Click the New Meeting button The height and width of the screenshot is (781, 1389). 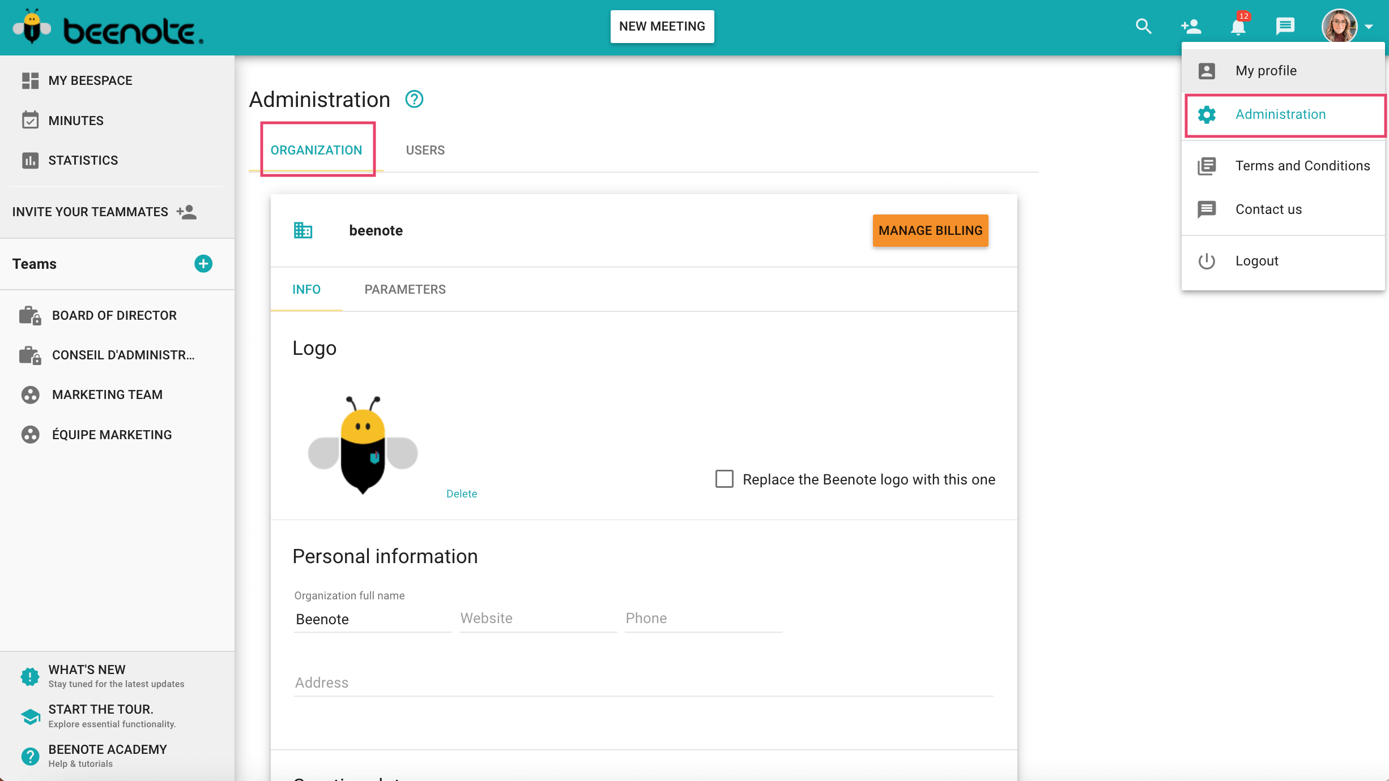(662, 26)
